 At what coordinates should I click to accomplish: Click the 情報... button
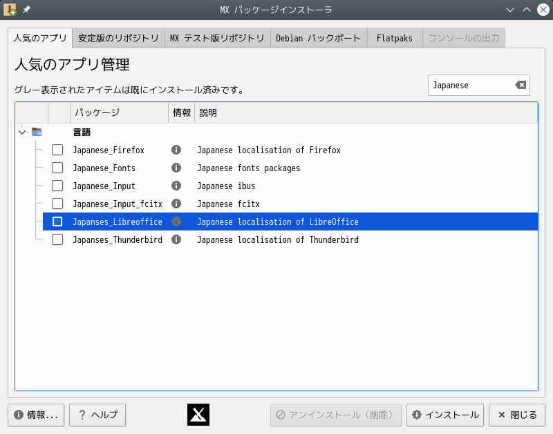pos(36,415)
